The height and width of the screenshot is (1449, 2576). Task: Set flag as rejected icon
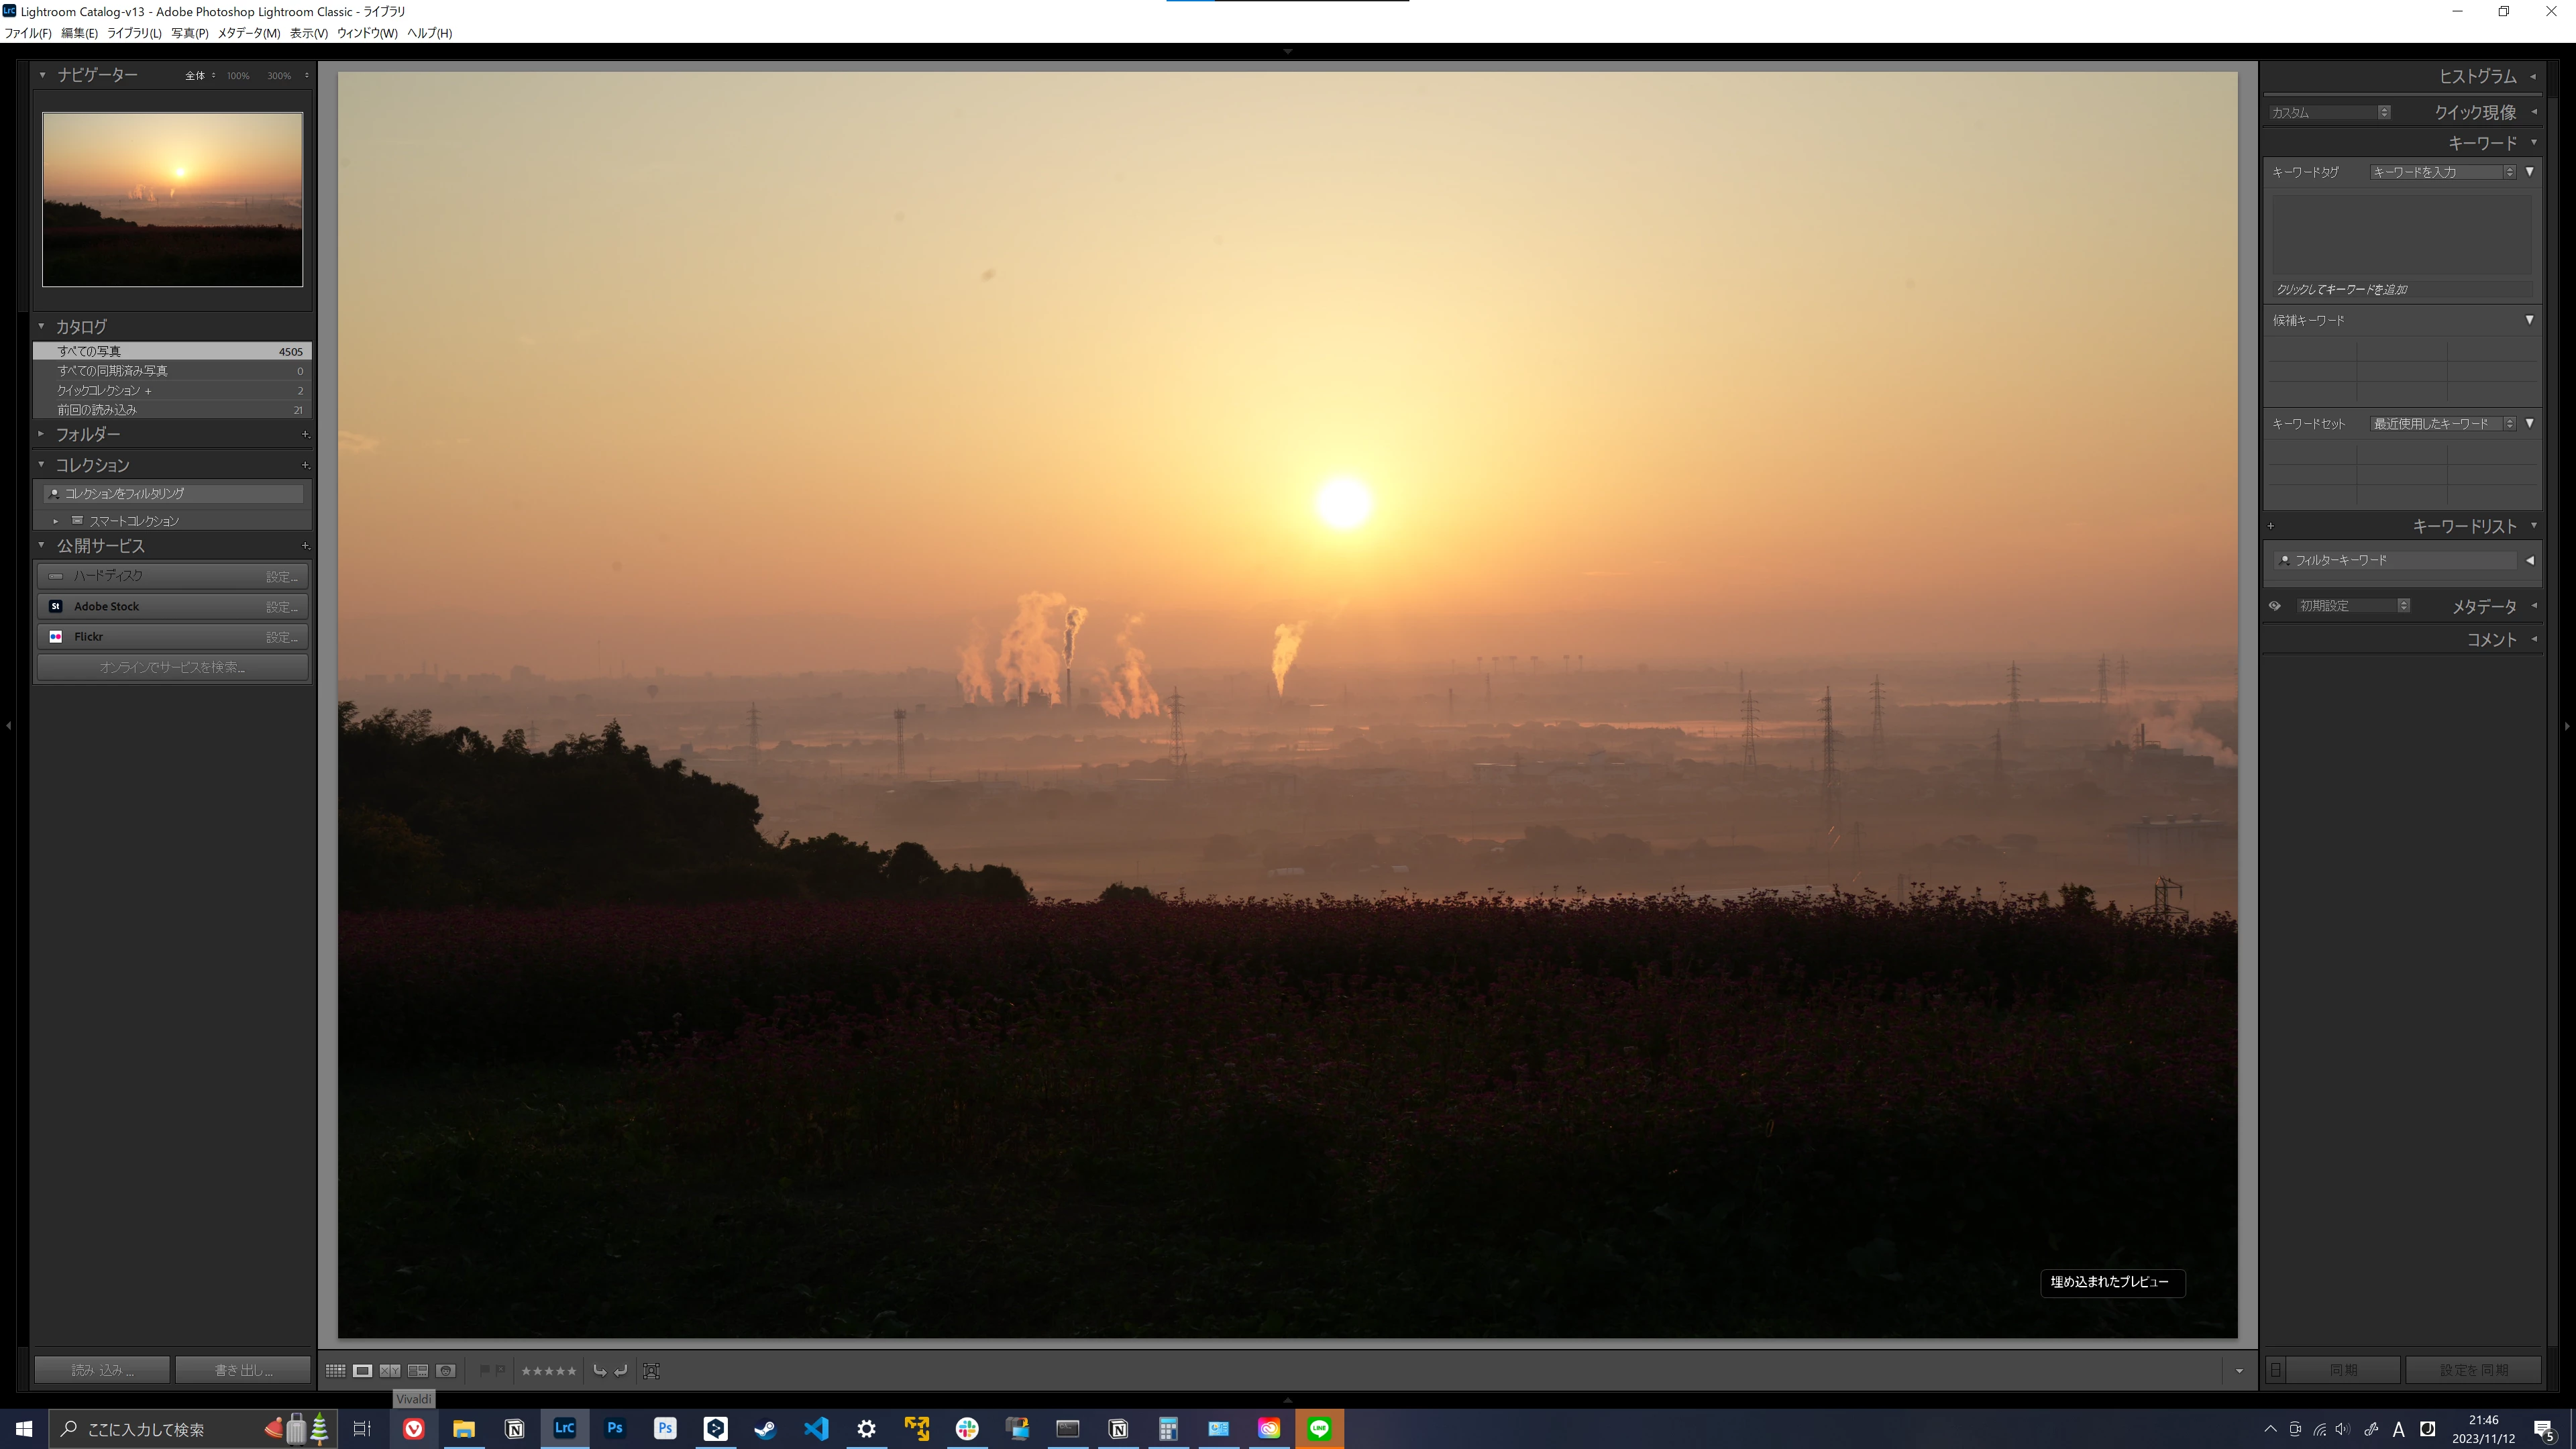tap(500, 1370)
